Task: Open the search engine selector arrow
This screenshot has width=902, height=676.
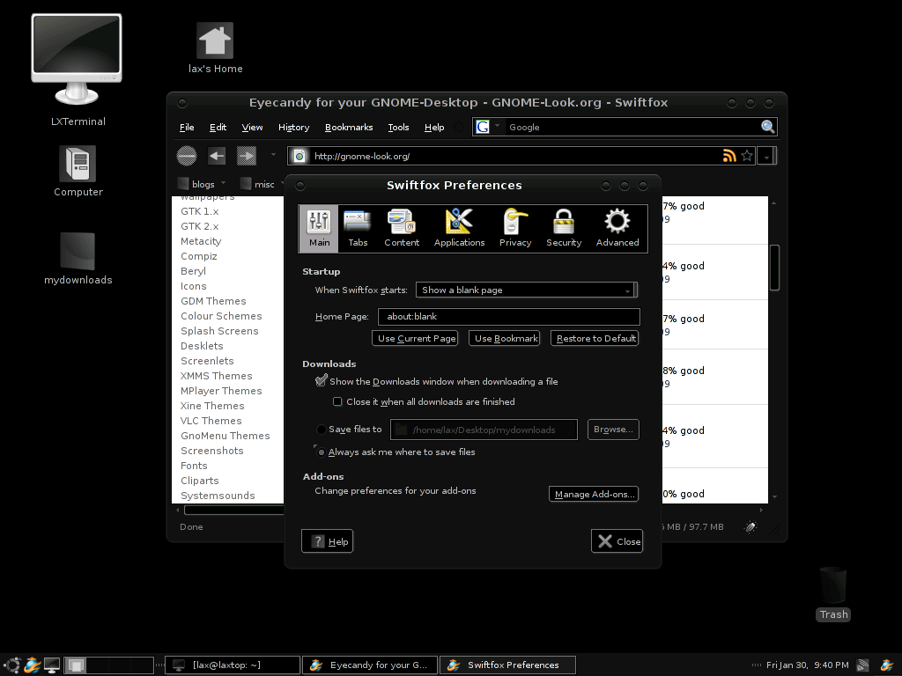Action: [x=498, y=125]
